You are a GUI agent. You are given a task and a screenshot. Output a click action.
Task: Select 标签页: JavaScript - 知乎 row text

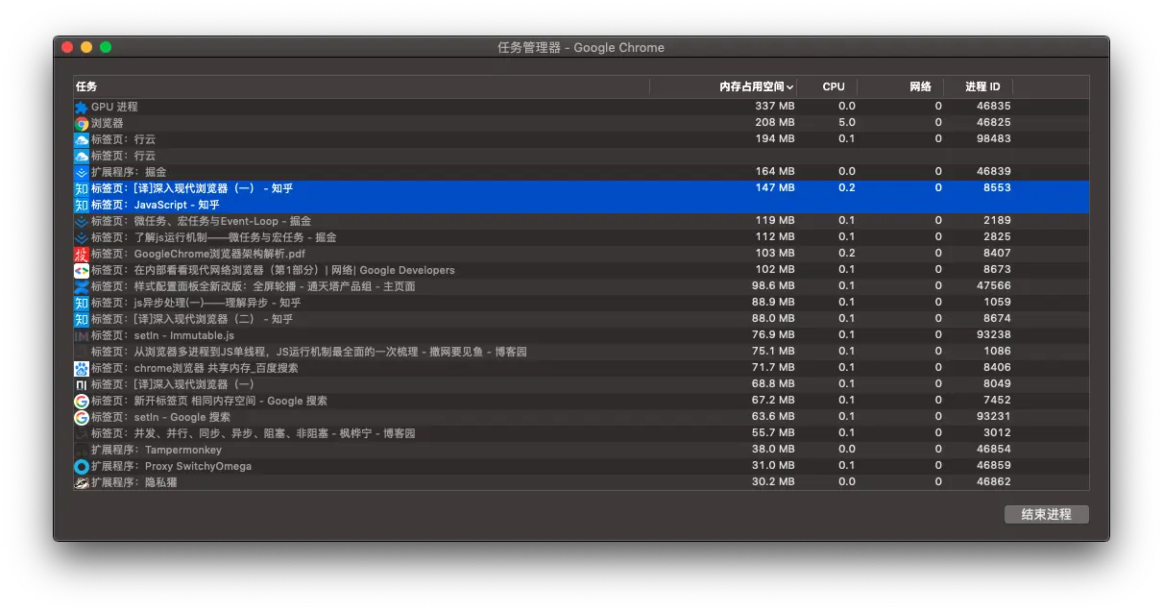(x=156, y=205)
